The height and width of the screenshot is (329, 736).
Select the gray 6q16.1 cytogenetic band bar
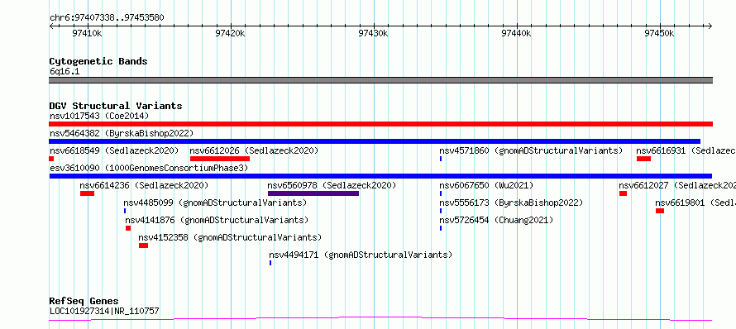click(x=380, y=80)
